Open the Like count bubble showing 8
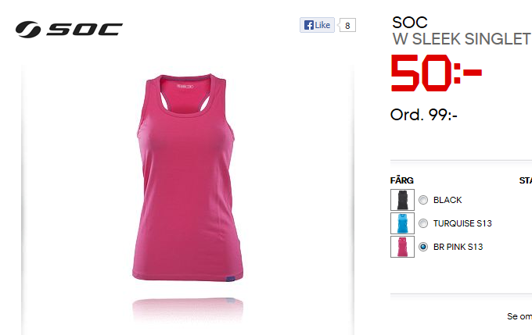 (x=347, y=26)
